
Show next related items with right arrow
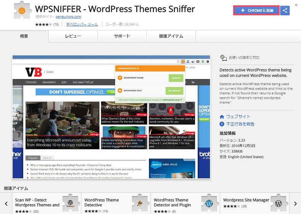[295, 204]
